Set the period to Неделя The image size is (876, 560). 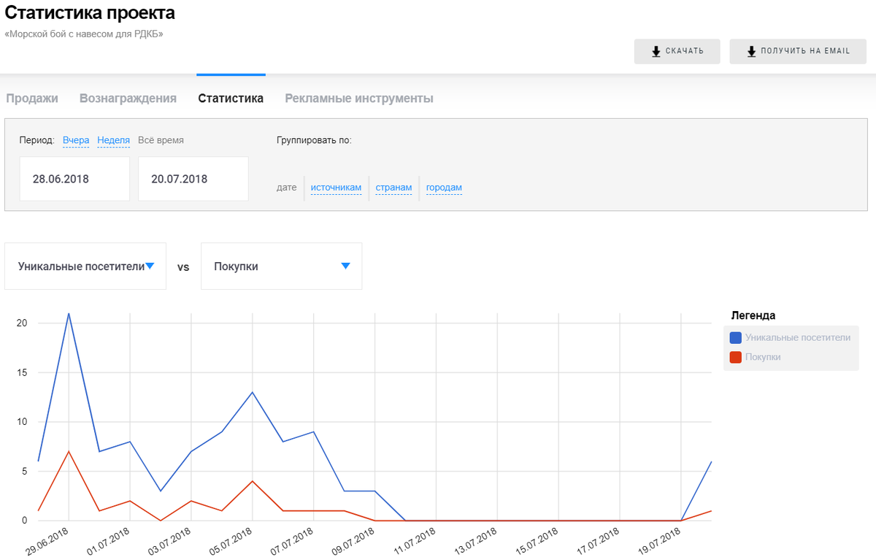pos(113,140)
